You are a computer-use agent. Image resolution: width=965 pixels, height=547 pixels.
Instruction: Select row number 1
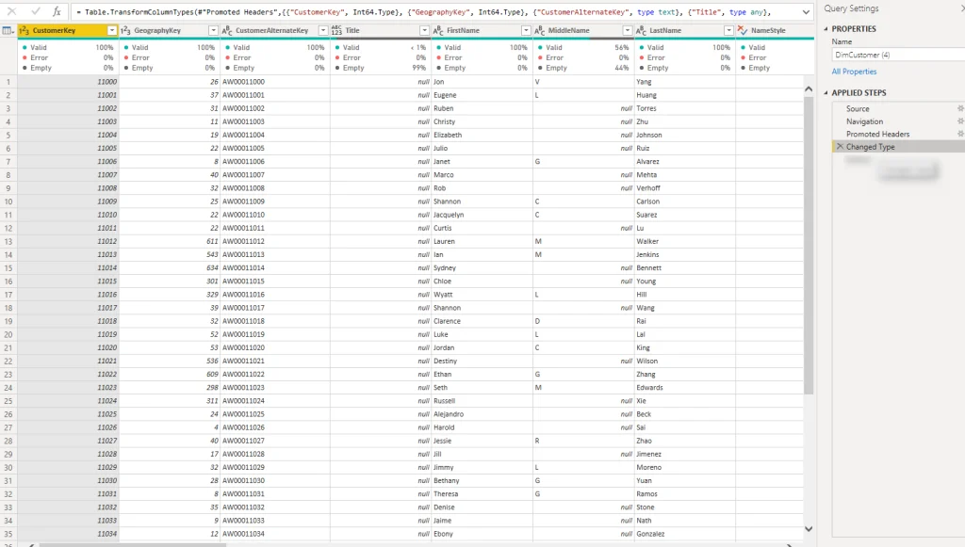tap(8, 82)
